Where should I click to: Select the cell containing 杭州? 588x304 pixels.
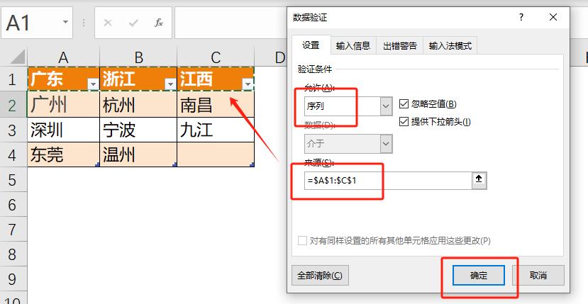[138, 104]
